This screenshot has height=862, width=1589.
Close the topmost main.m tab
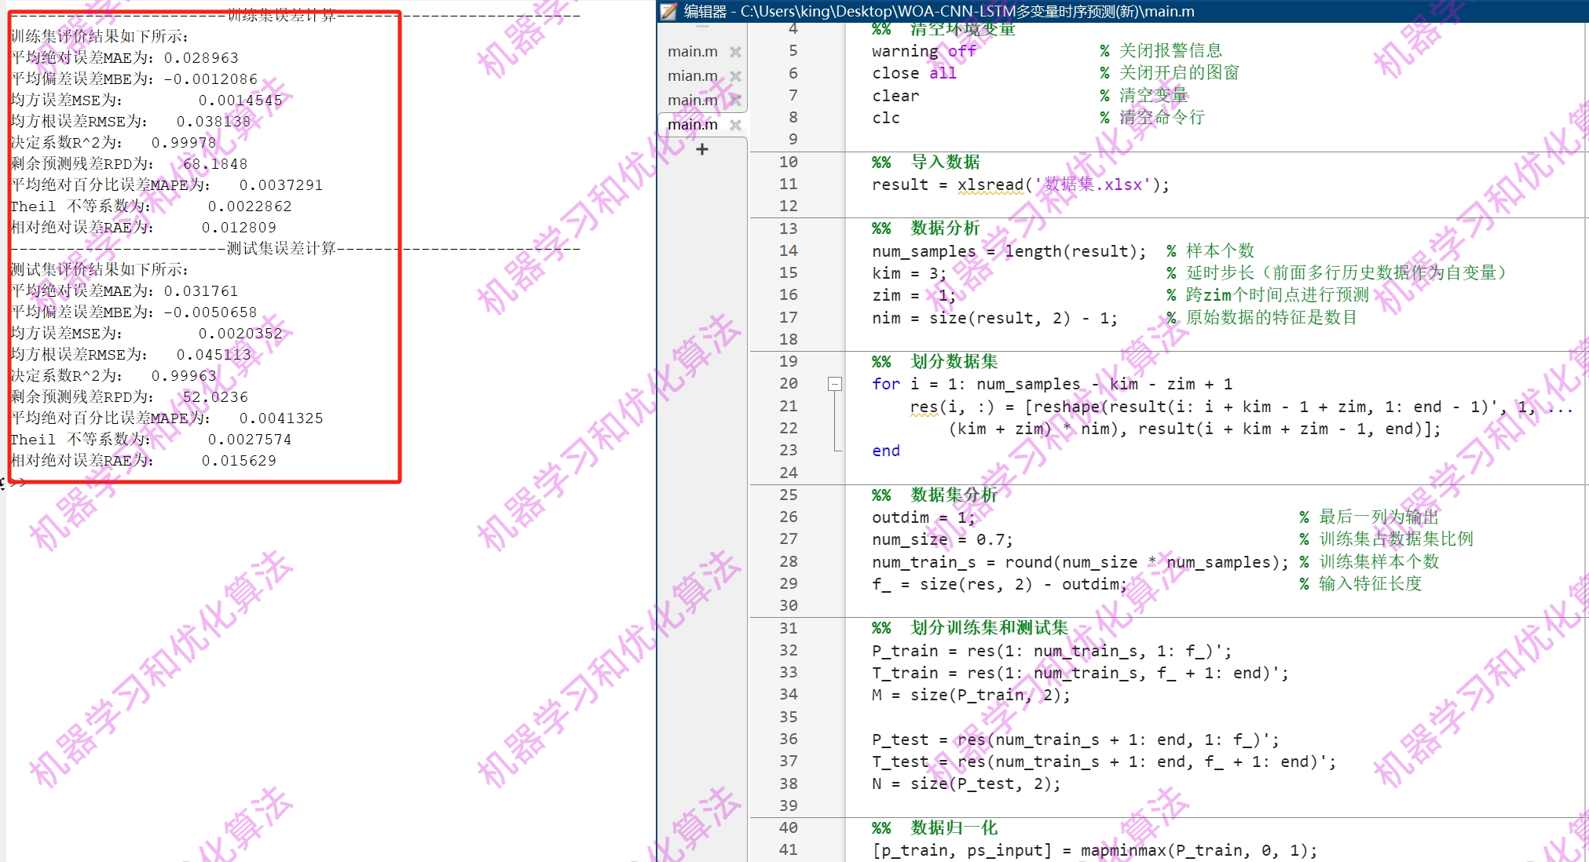[735, 52]
